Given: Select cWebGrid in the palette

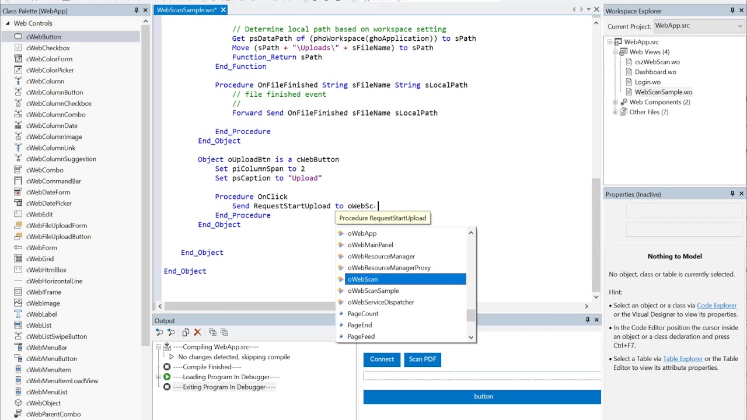Looking at the screenshot, I should click(40, 258).
